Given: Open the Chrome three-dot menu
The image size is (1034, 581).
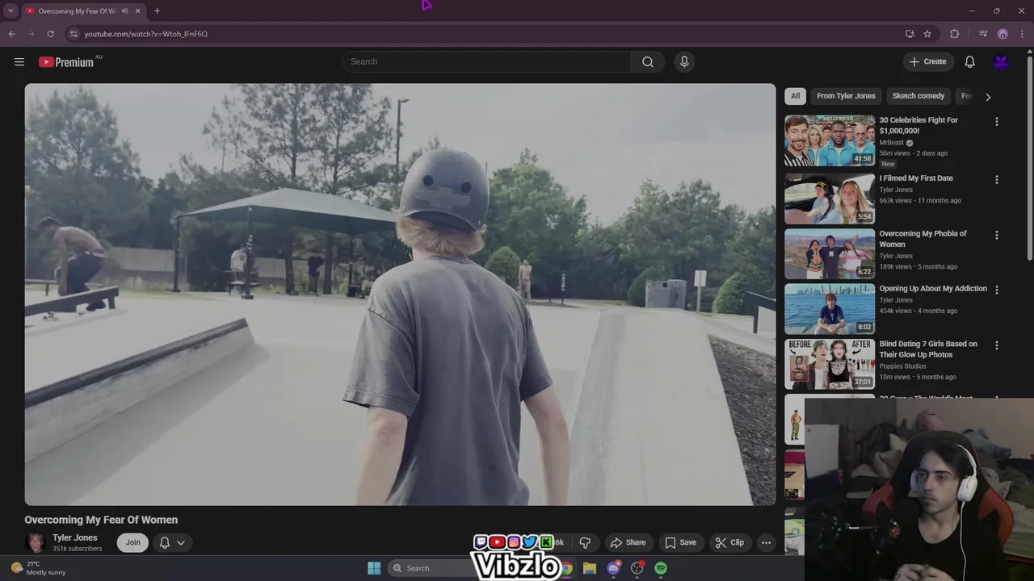Looking at the screenshot, I should (x=1023, y=34).
